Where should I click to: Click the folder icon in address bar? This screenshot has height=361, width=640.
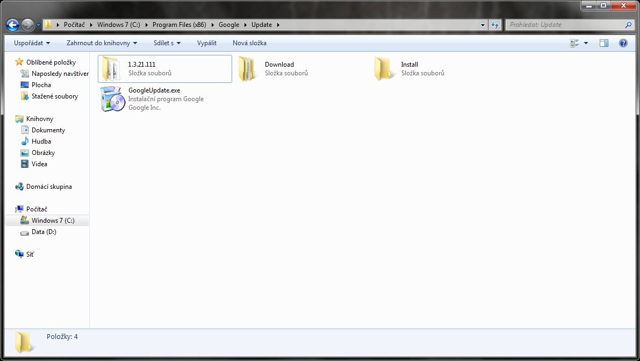pyautogui.click(x=48, y=25)
